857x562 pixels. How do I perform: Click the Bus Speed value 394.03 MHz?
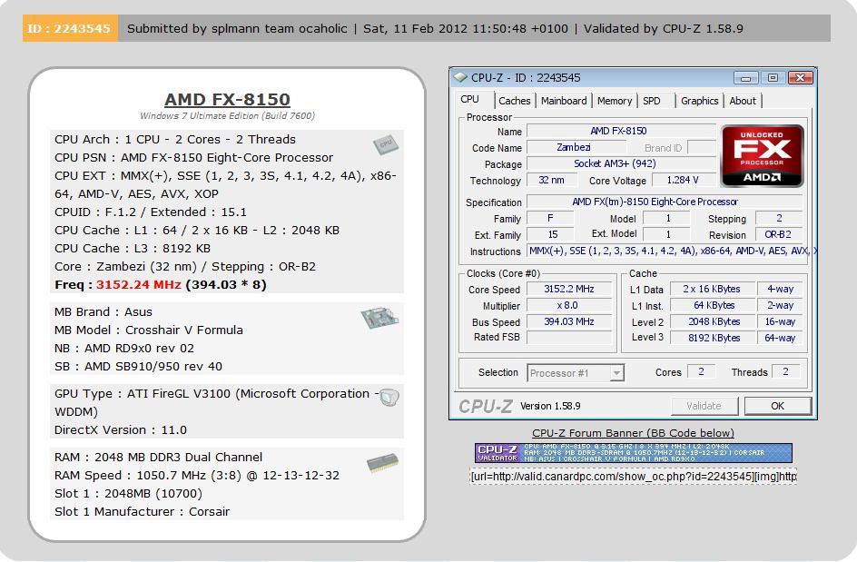569,322
